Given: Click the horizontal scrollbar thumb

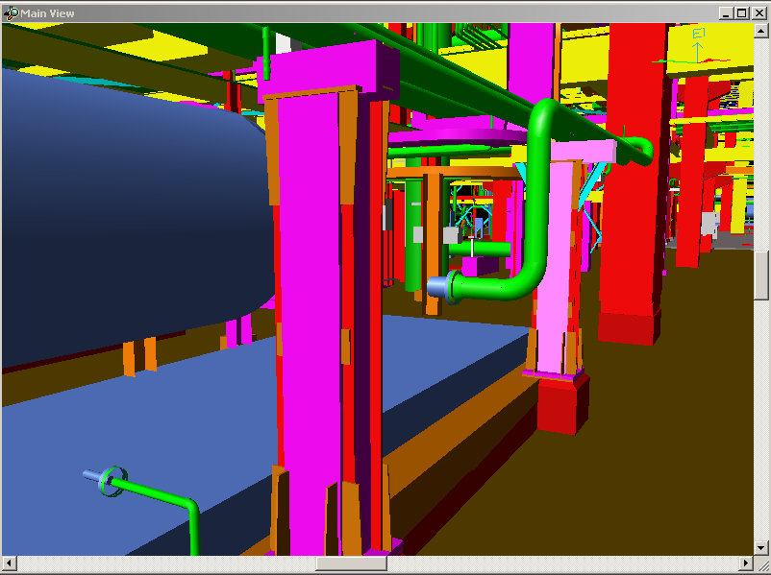Looking at the screenshot, I should click(351, 563).
